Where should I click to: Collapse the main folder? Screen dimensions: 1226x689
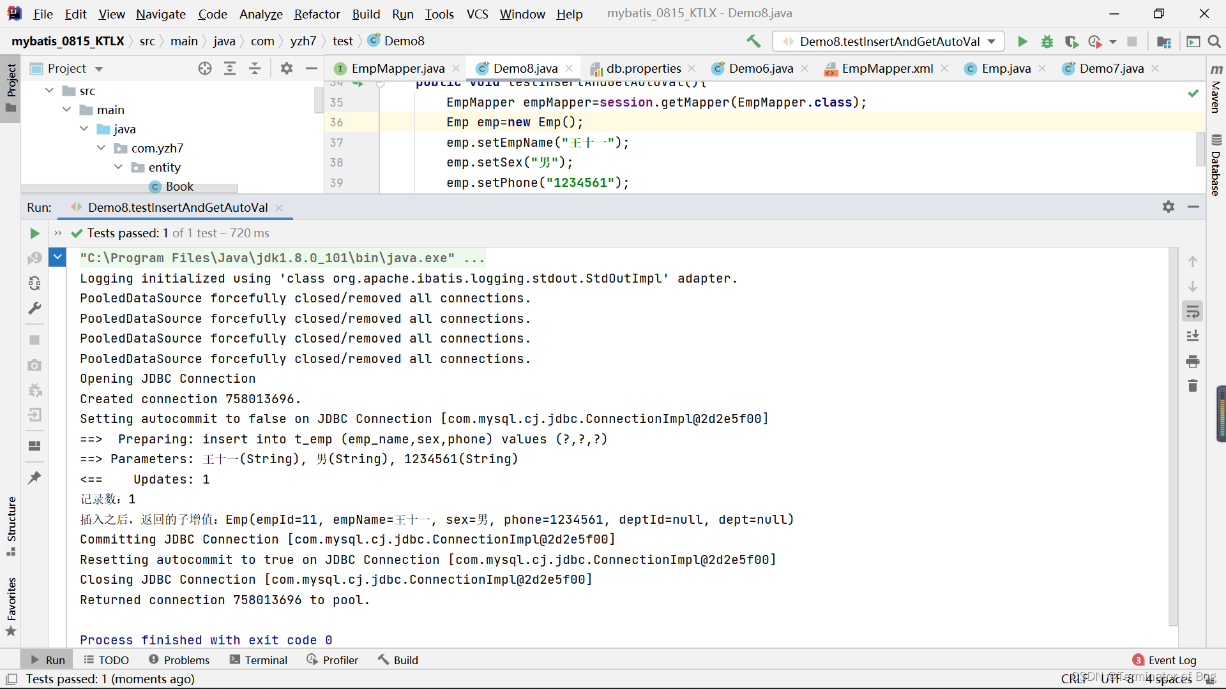click(x=67, y=110)
